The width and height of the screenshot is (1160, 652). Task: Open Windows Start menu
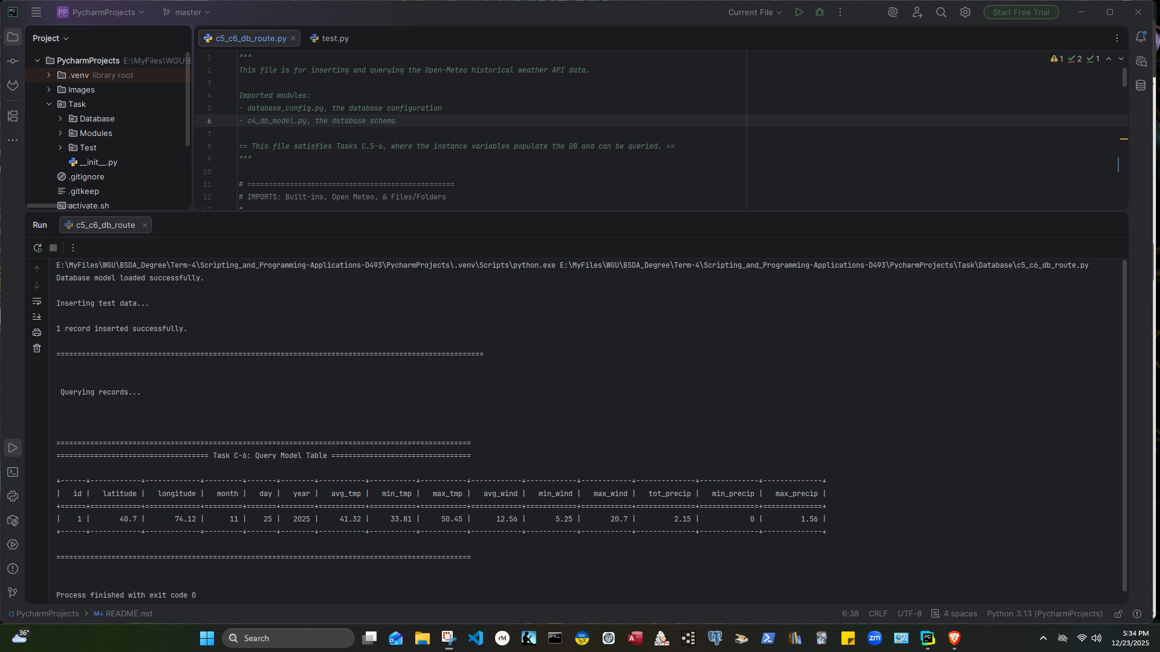[x=207, y=638]
